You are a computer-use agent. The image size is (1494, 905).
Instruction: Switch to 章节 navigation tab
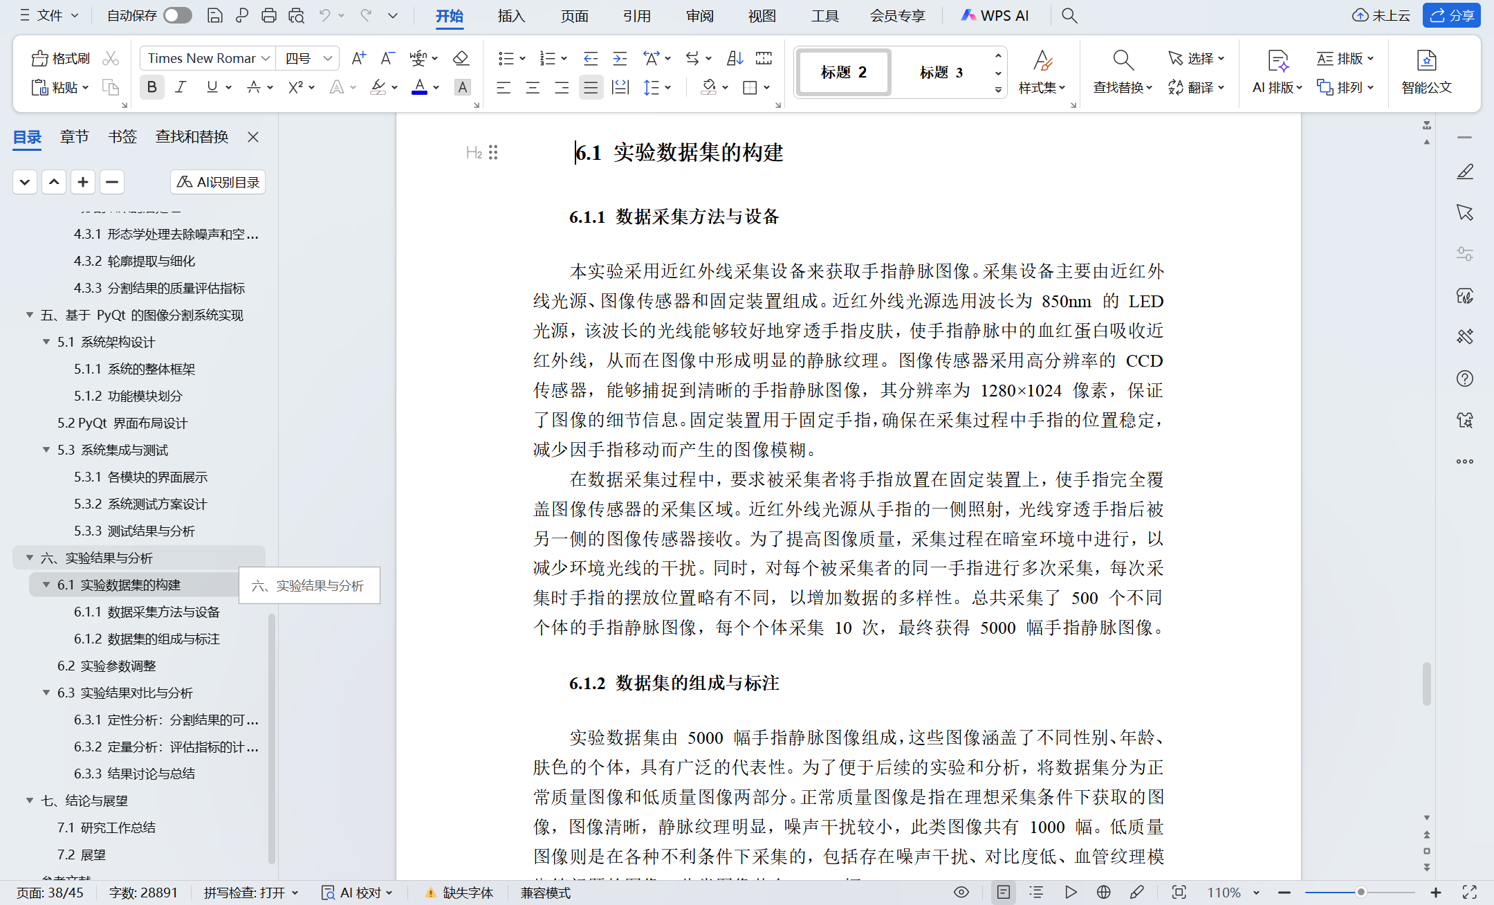pyautogui.click(x=74, y=137)
